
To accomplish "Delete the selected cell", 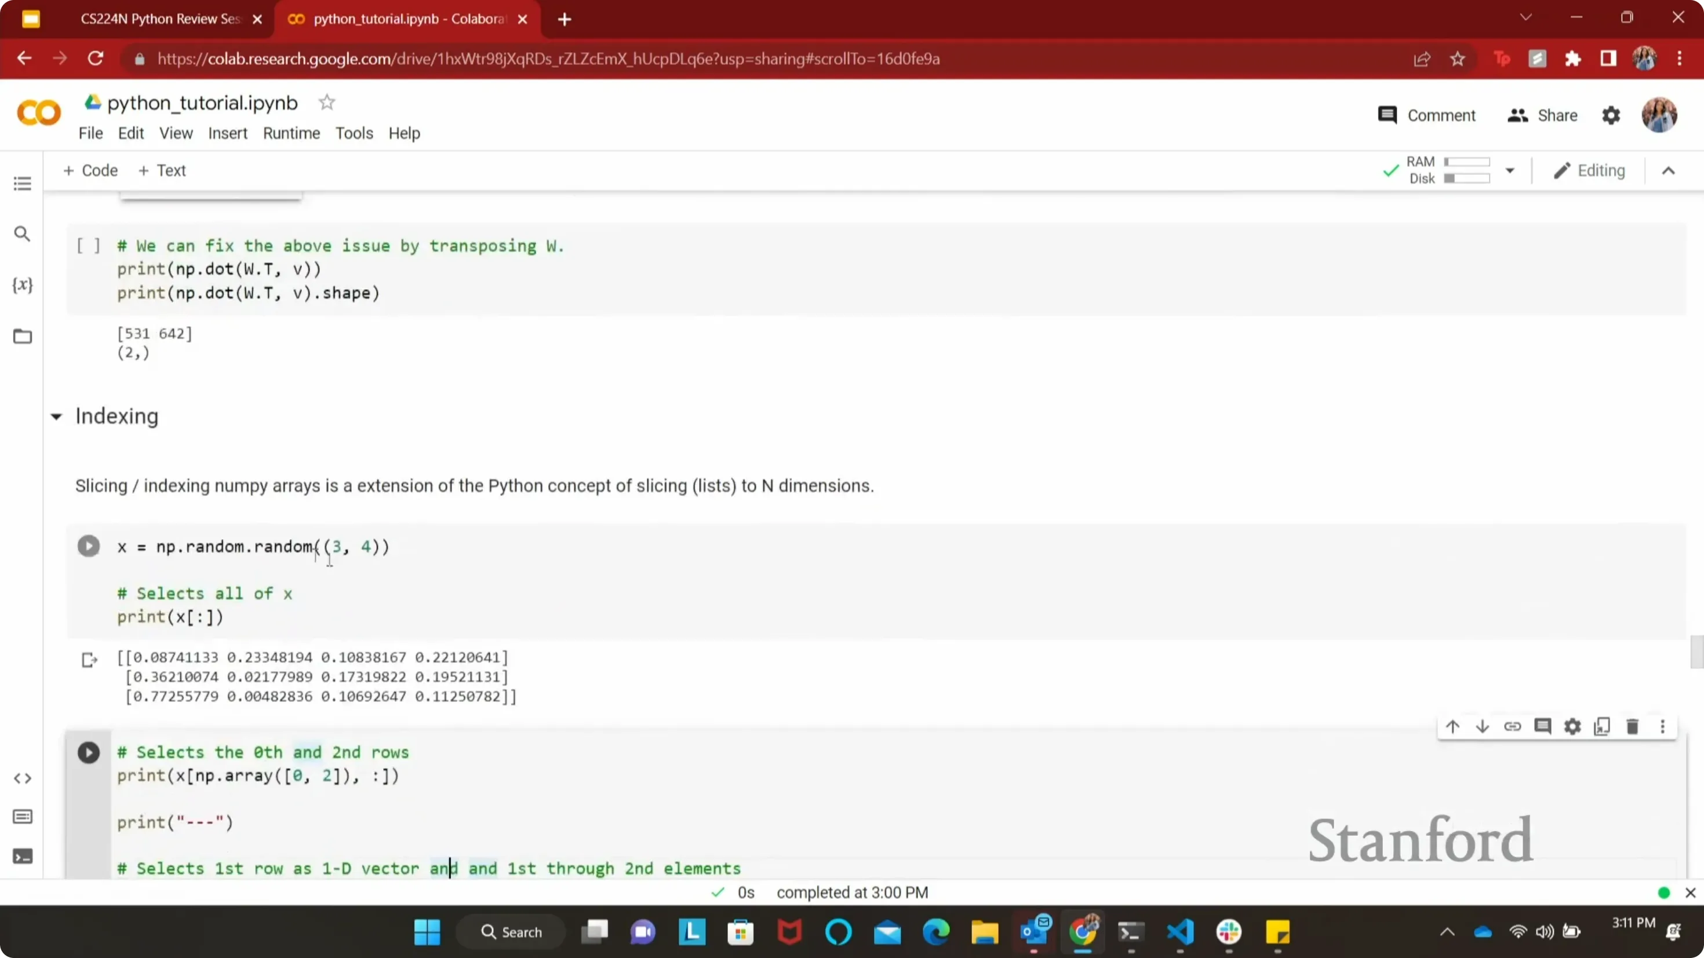I will (1633, 726).
